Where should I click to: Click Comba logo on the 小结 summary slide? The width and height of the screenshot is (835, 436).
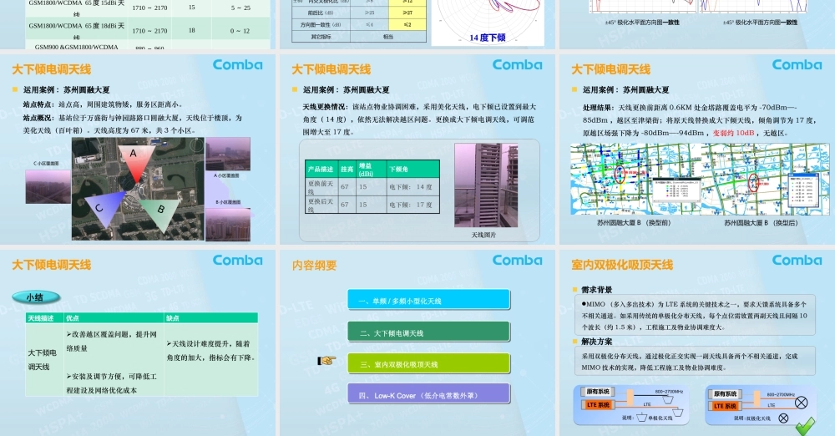pos(237,260)
